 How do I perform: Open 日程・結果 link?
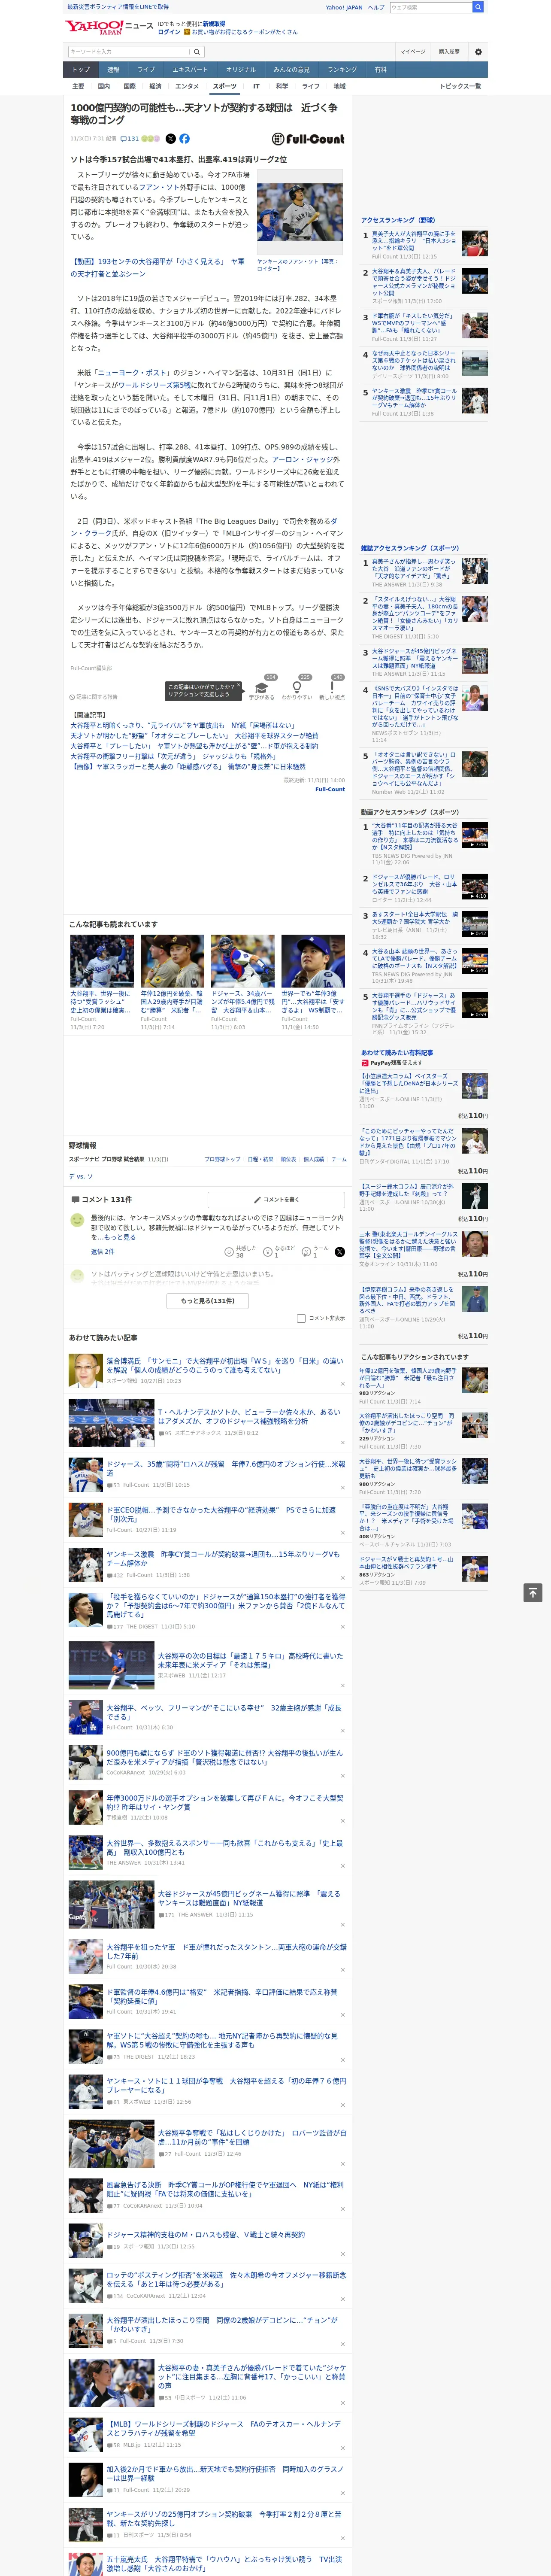coord(260,1159)
